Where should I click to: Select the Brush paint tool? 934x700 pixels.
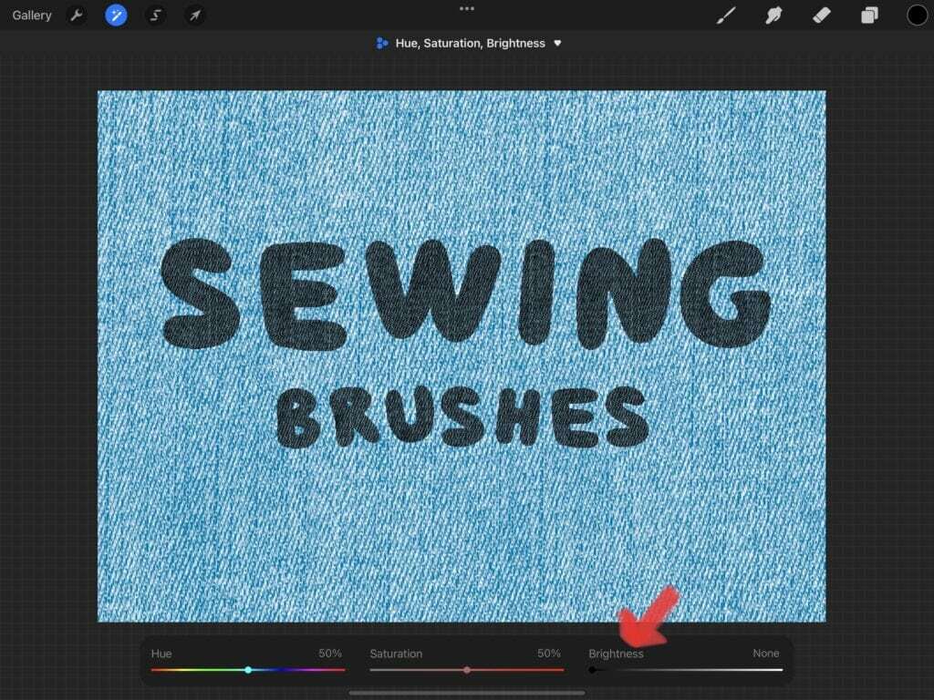click(x=726, y=15)
